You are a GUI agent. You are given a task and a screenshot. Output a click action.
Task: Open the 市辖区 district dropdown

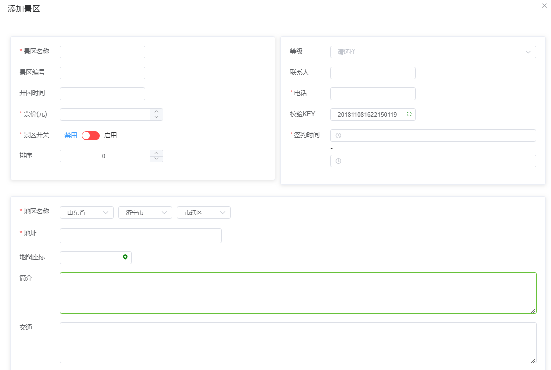(x=204, y=213)
